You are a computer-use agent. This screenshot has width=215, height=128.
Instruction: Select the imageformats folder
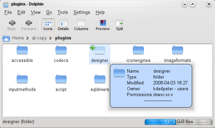178,54
